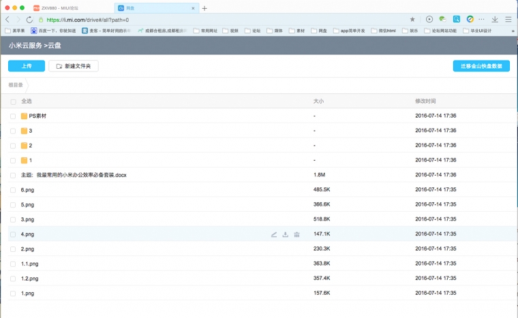Bookmark this page with the star icon
This screenshot has width=518, height=318.
point(412,20)
